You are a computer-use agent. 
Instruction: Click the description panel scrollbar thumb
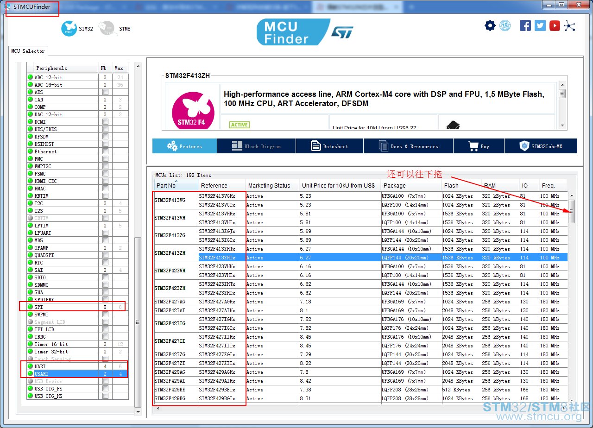[x=562, y=93]
